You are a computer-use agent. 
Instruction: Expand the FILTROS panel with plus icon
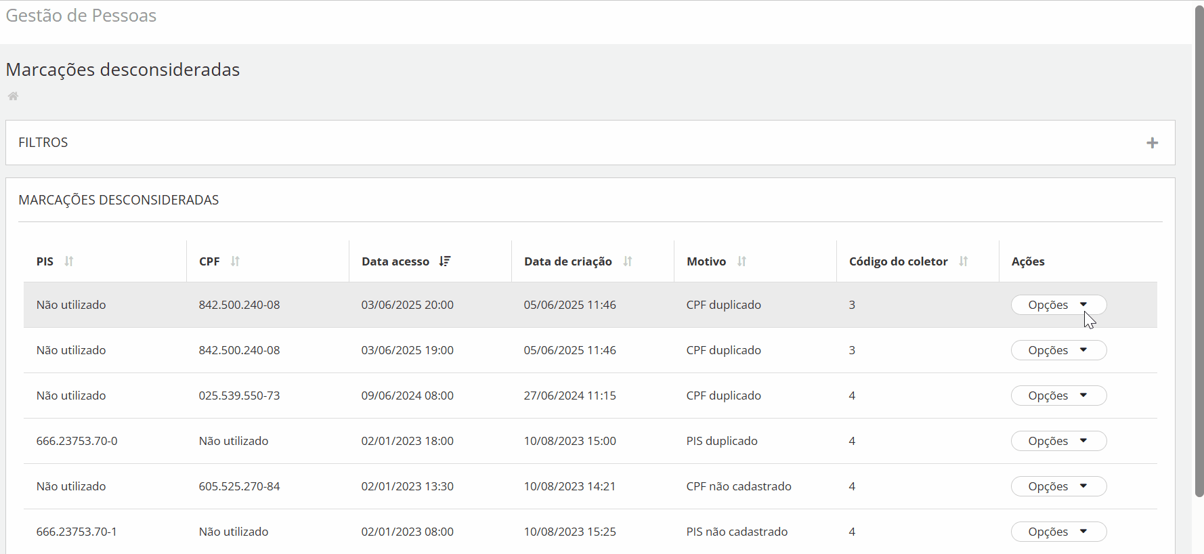tap(1152, 143)
